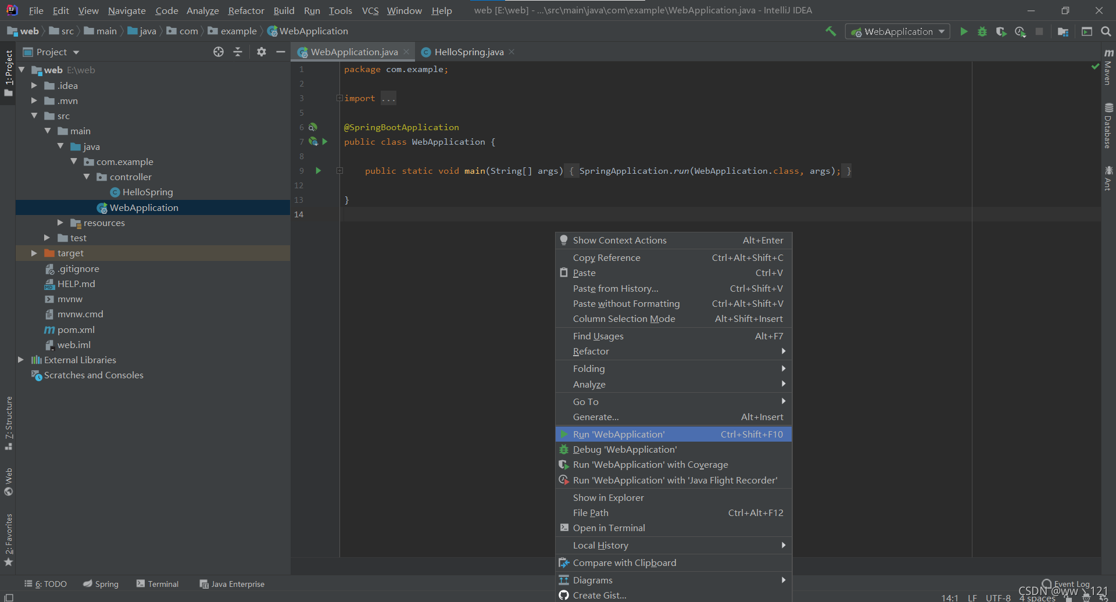Image resolution: width=1116 pixels, height=602 pixels.
Task: Open the WebApplication run configuration dropdown
Action: [x=898, y=31]
